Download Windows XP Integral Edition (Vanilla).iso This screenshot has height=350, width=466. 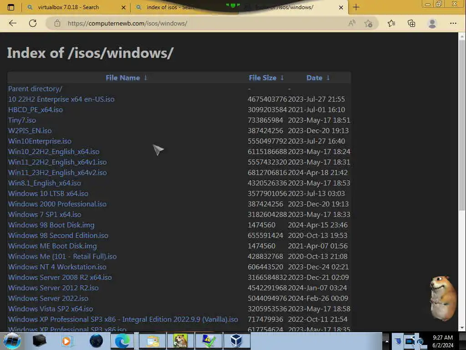[123, 319]
